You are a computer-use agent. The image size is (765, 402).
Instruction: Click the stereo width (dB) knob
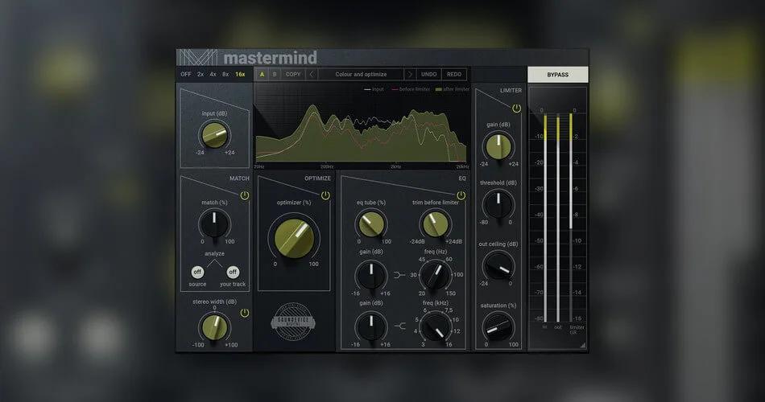coord(214,327)
